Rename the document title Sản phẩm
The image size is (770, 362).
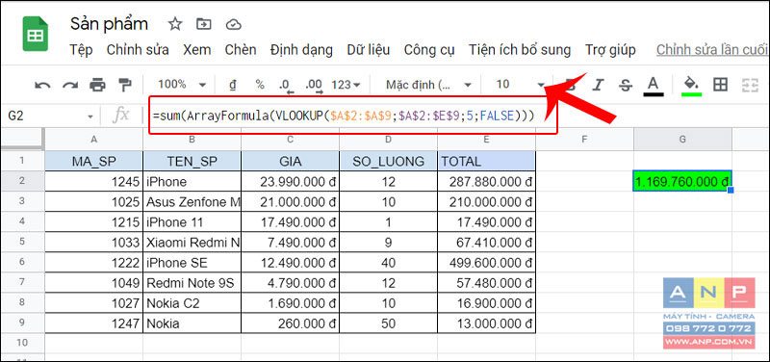109,23
